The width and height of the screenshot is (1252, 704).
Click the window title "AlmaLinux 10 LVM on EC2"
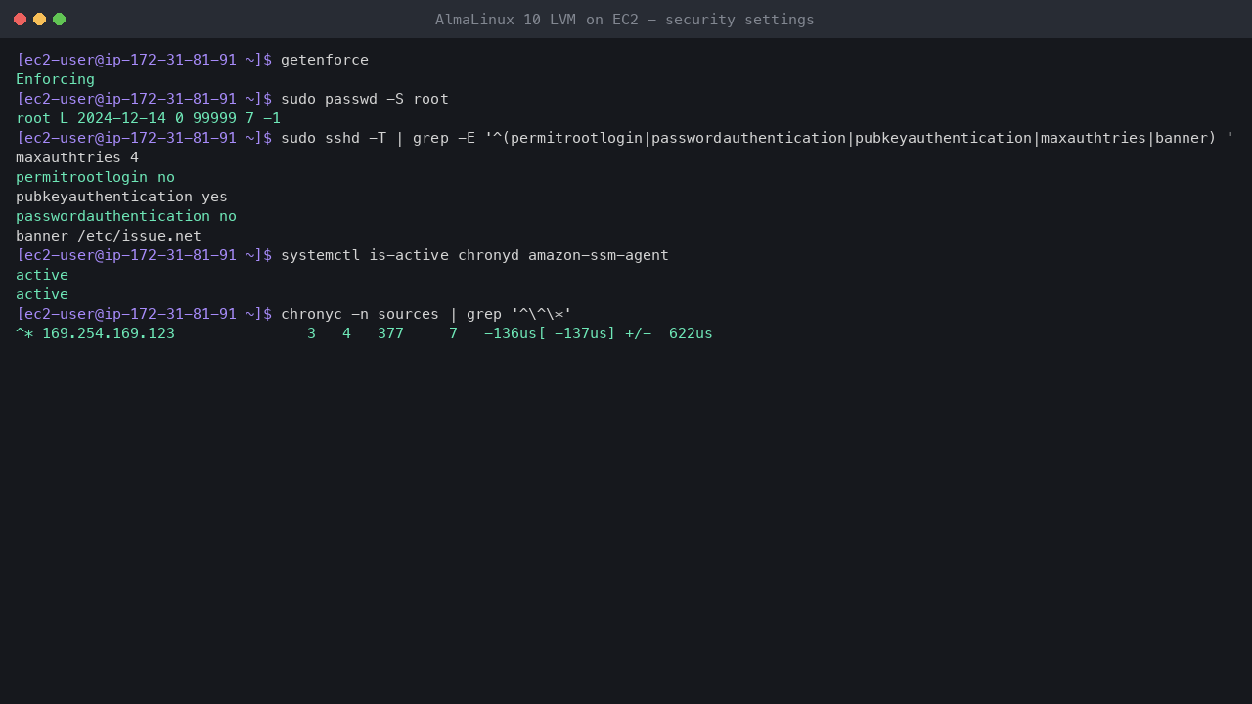click(536, 20)
